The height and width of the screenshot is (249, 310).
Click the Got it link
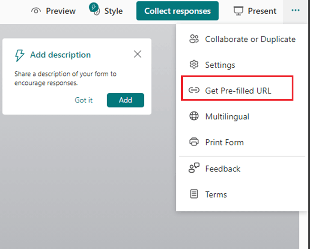coord(84,100)
